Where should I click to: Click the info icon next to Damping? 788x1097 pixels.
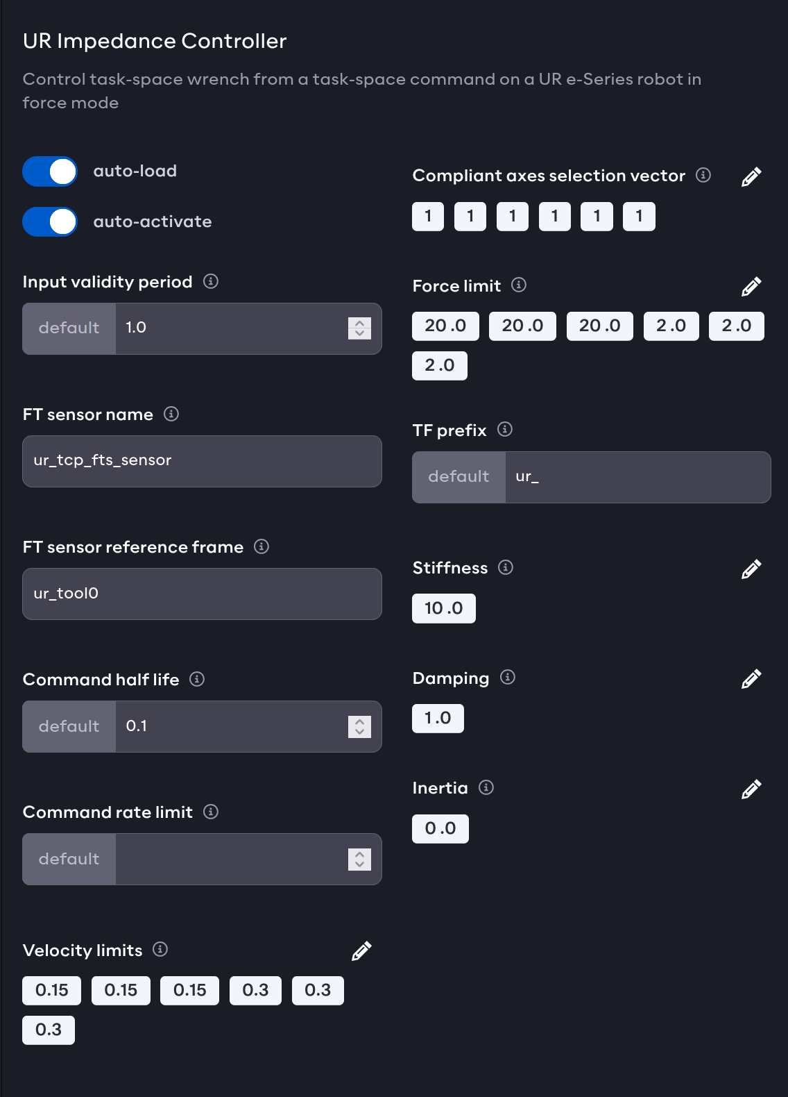pyautogui.click(x=509, y=678)
